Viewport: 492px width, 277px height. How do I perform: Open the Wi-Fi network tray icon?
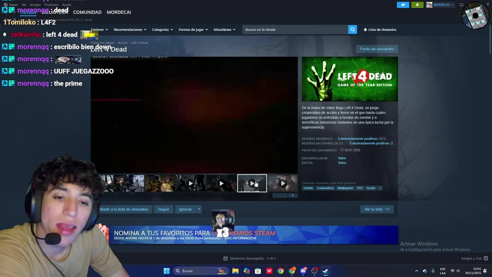coord(452,271)
